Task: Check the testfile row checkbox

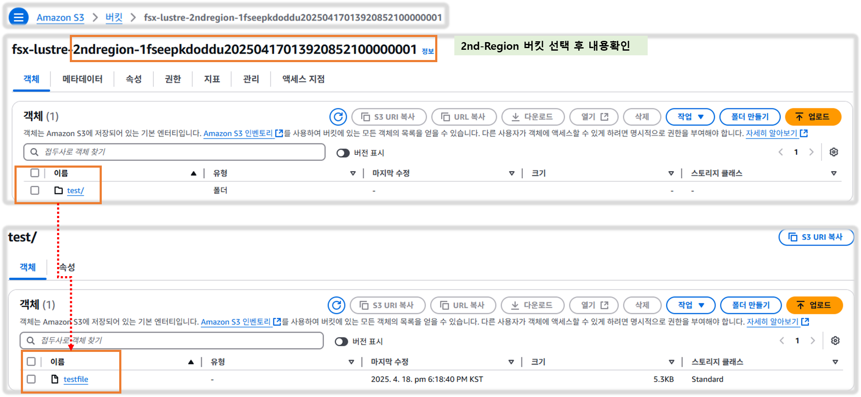Action: 31,379
